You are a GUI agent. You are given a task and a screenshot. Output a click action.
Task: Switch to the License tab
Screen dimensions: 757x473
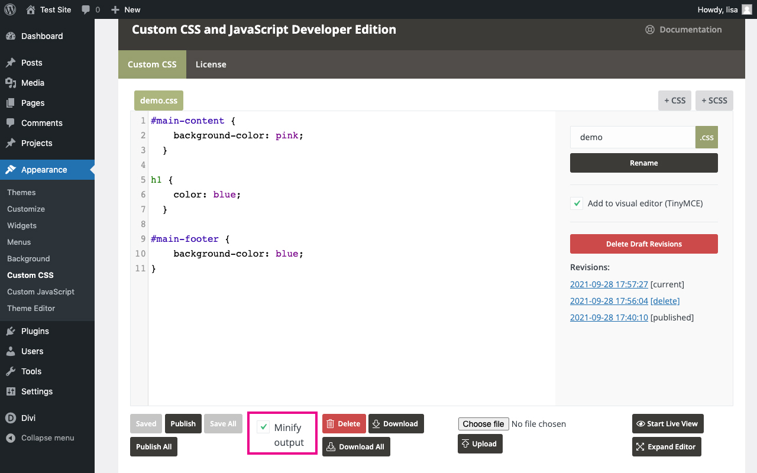211,64
